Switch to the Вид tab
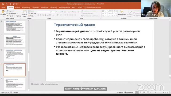Screen dimensions: 171x96 point(73,8)
